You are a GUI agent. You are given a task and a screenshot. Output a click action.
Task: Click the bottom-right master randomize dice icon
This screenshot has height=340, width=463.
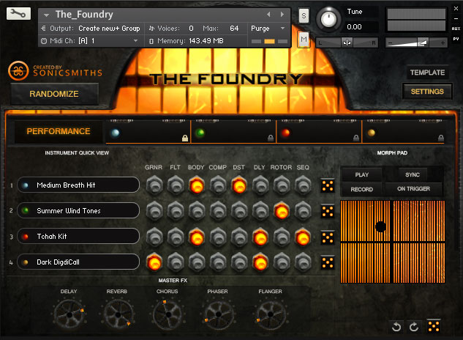(434, 326)
